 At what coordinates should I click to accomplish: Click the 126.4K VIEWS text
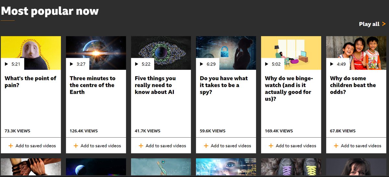tap(84, 131)
